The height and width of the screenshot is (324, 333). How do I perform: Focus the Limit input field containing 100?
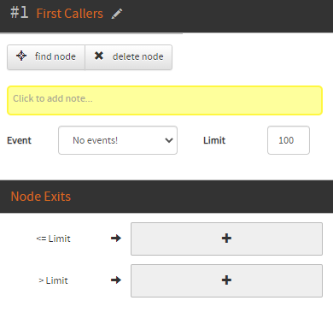pos(289,140)
